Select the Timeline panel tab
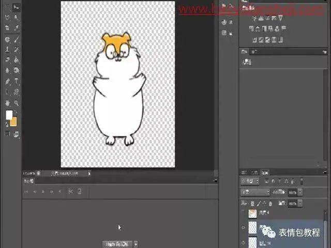Image resolution: width=331 pixels, height=248 pixels. coord(29,181)
